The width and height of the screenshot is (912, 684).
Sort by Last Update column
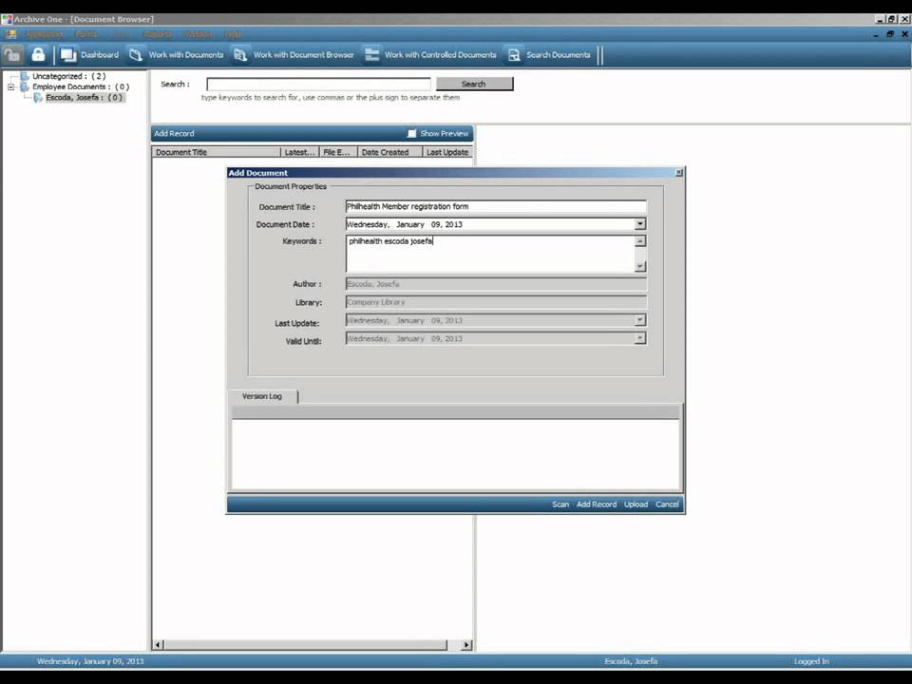(446, 152)
